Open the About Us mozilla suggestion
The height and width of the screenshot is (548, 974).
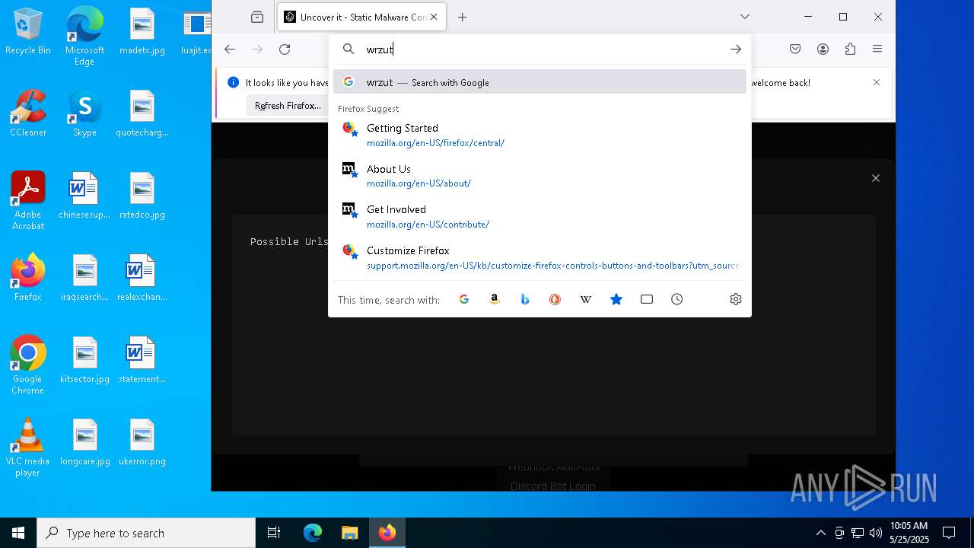[540, 176]
